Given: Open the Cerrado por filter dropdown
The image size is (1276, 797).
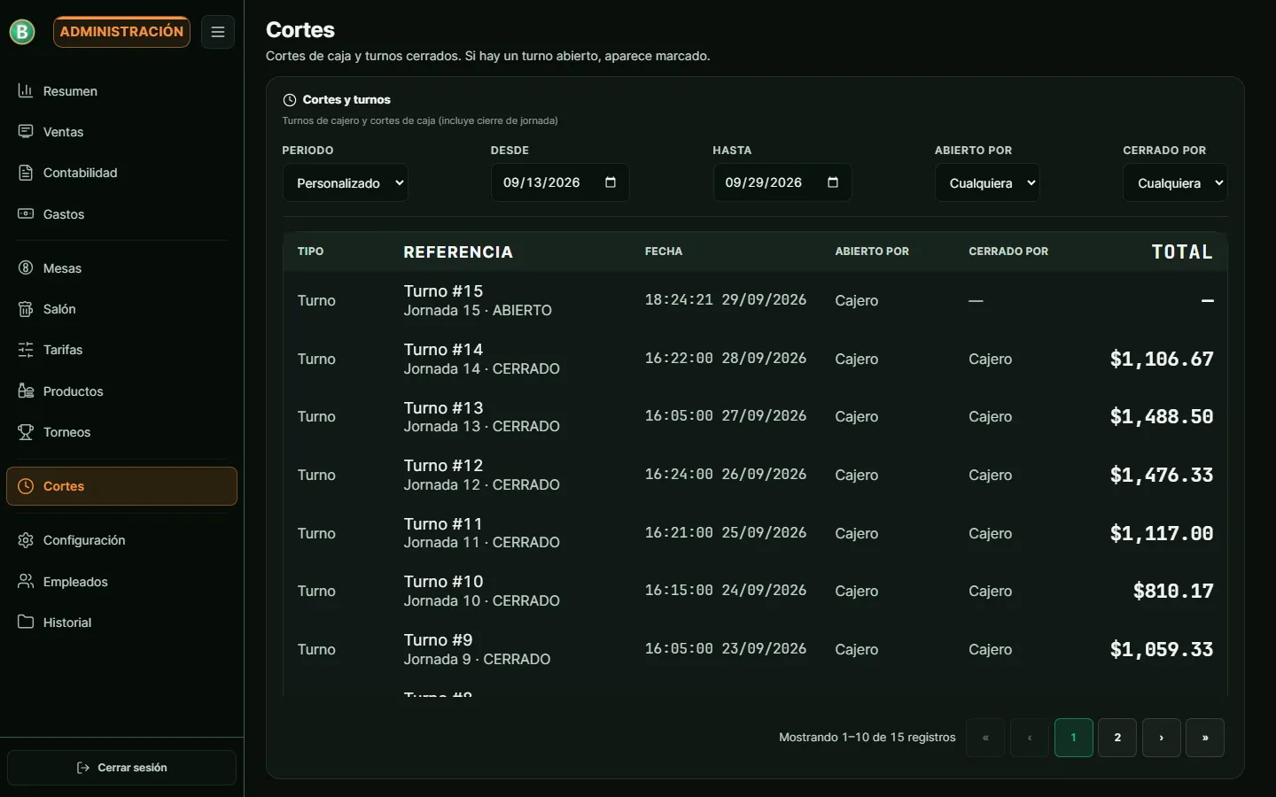Looking at the screenshot, I should (x=1175, y=182).
